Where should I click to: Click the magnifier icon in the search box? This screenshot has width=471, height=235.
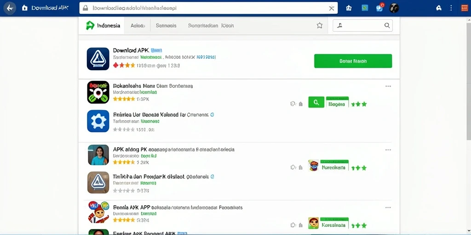coord(387,26)
